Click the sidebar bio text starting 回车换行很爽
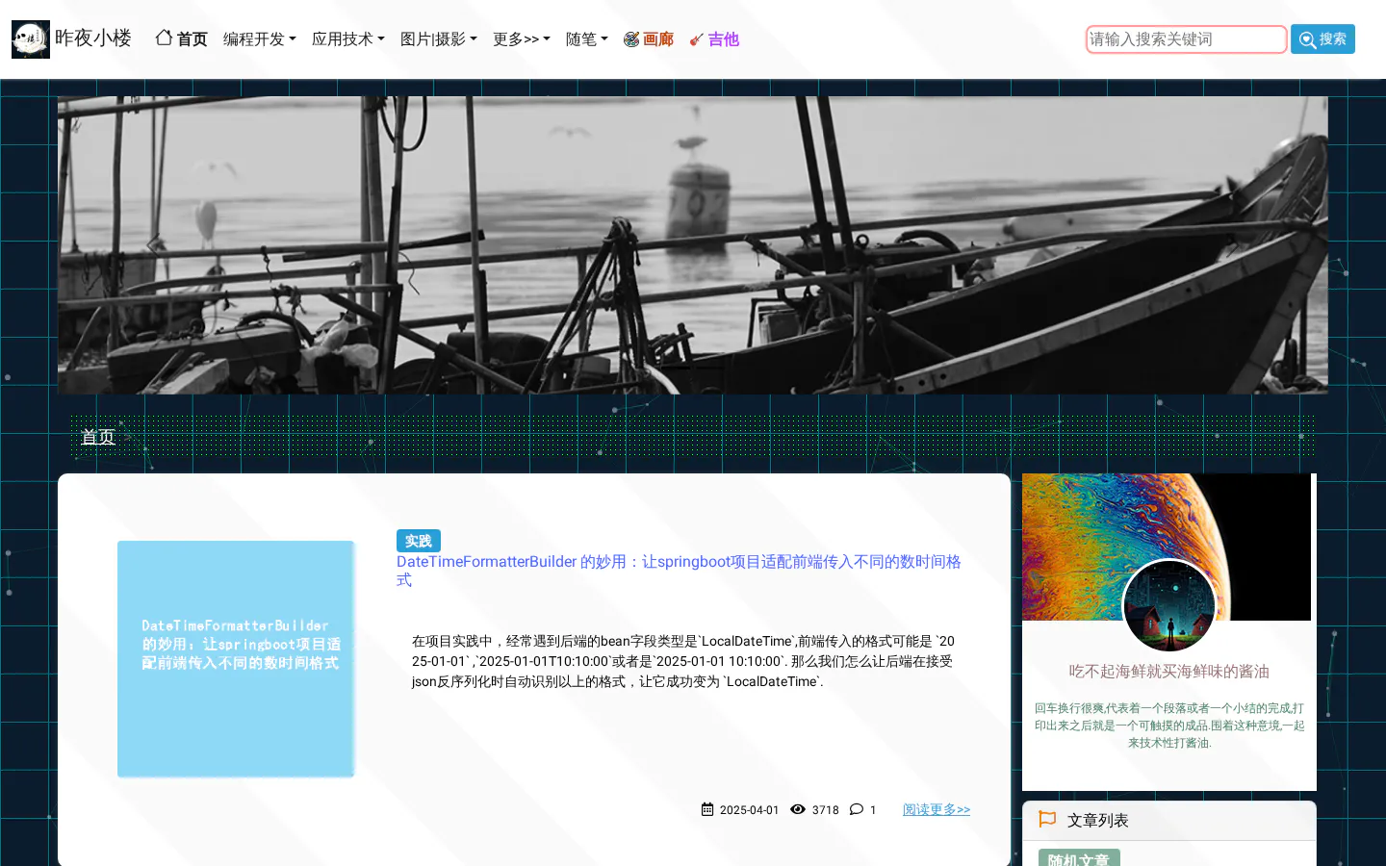This screenshot has height=866, width=1386. point(1169,726)
